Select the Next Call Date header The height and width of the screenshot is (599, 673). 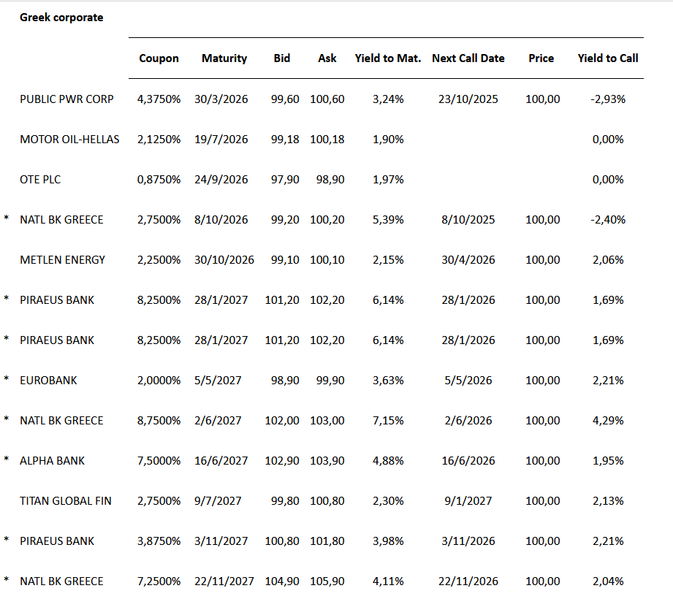click(468, 58)
